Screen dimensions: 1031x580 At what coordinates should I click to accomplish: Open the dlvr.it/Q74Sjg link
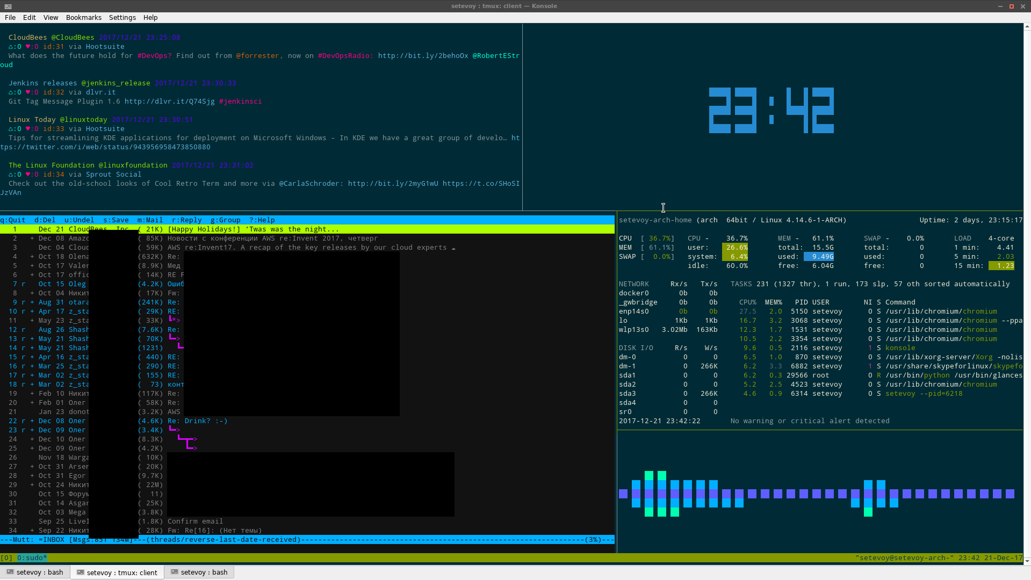tap(169, 101)
